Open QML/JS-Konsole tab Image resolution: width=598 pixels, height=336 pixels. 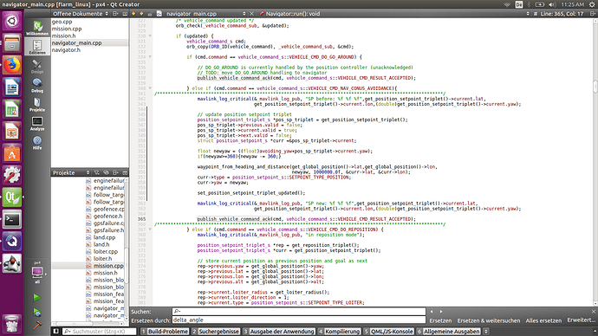coord(388,332)
